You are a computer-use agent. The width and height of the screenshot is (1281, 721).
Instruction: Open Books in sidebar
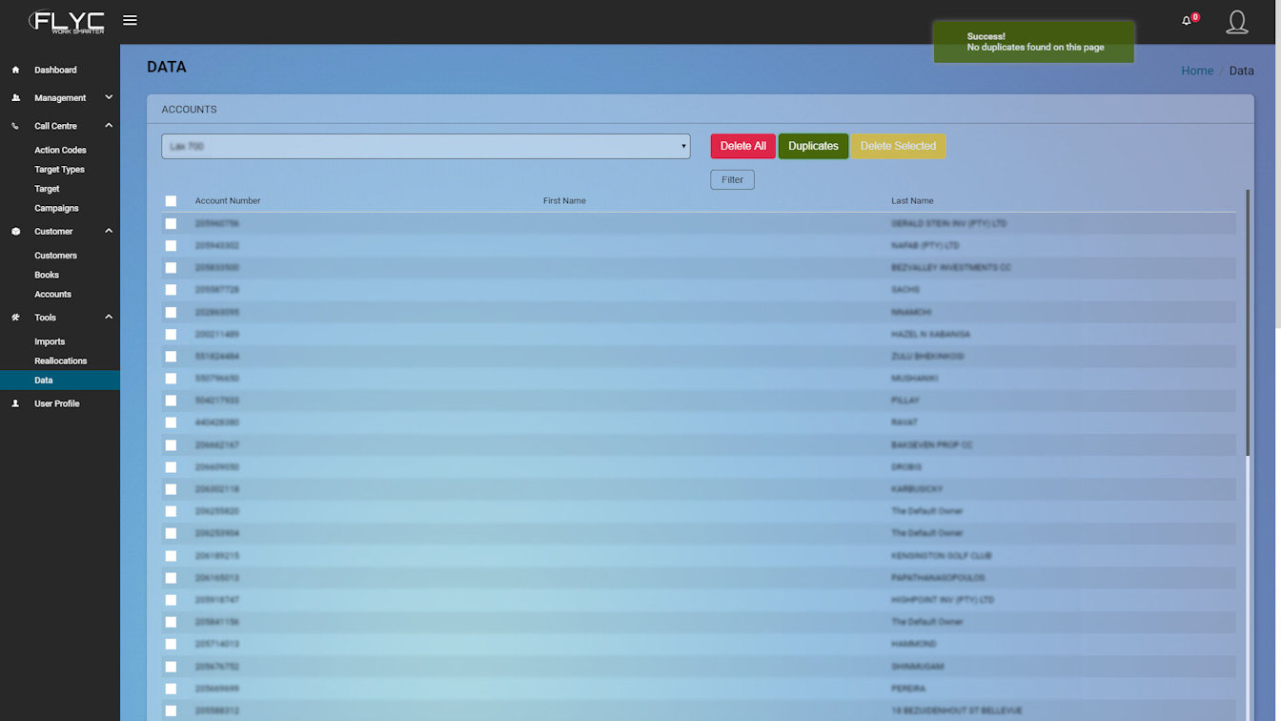pyautogui.click(x=47, y=275)
